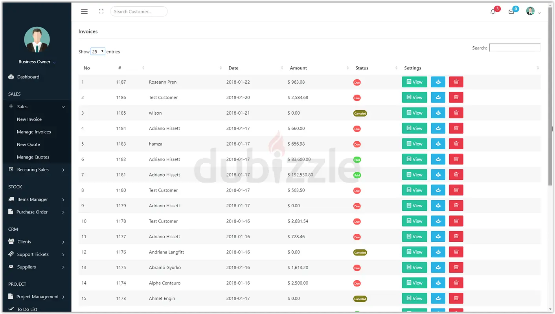Click the Search Customer field
Viewport: 555px width, 314px height.
tap(139, 12)
